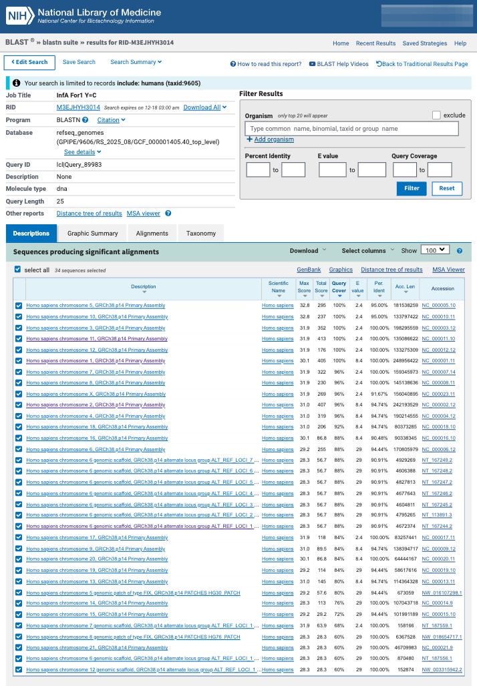Viewport: 477px width, 686px height.
Task: Click the plus icon for Add organism
Action: [249, 139]
